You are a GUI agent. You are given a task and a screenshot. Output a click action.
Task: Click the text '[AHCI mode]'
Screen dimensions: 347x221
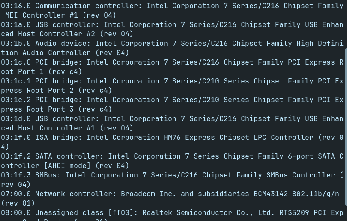pos(67,165)
